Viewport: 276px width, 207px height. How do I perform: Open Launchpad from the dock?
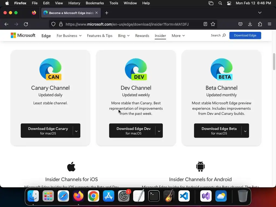48,196
